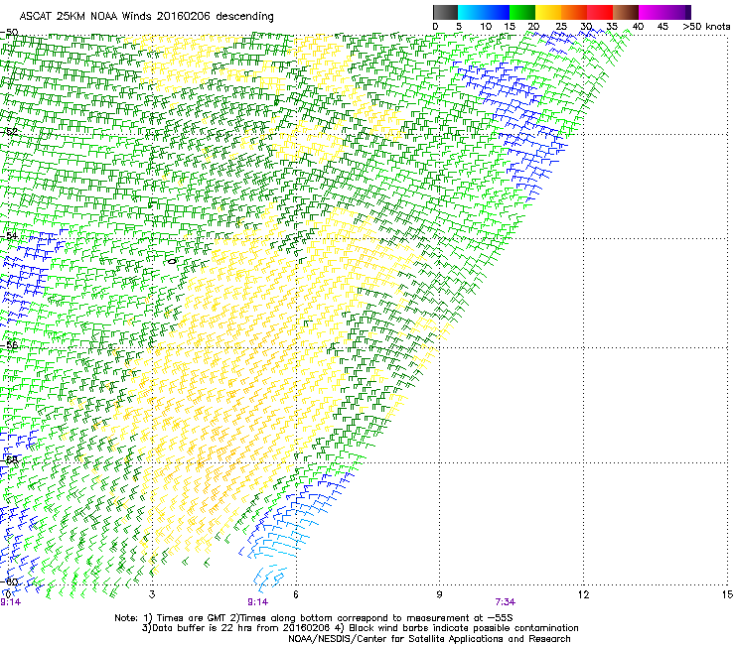Click the gray 0–5 knots legend segment
Image resolution: width=735 pixels, height=645 pixels.
click(x=445, y=12)
